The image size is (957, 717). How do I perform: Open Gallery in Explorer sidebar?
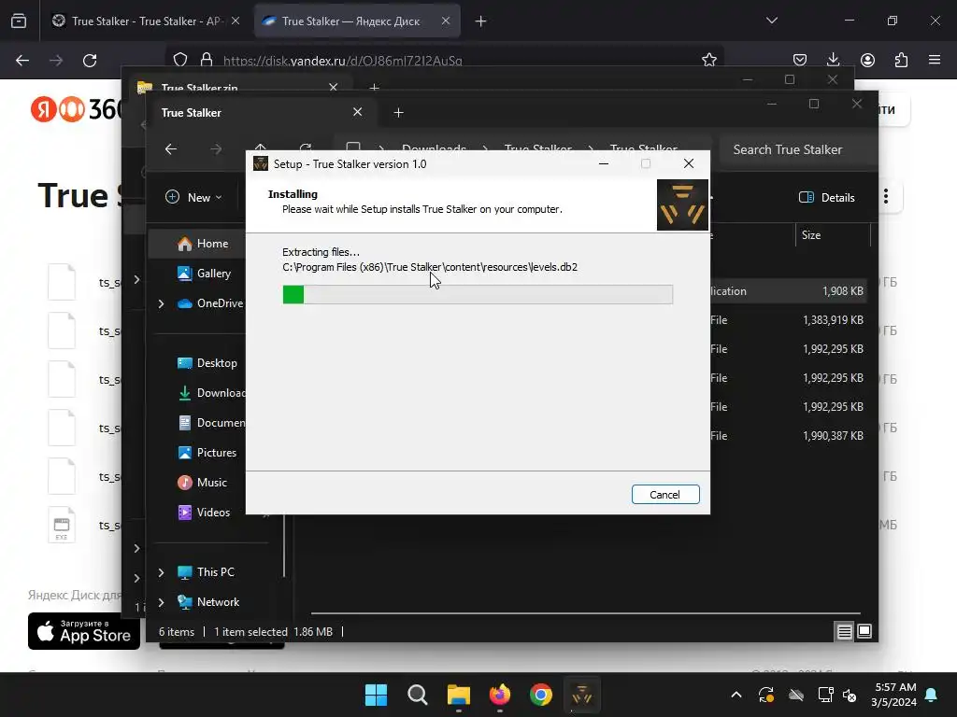[x=204, y=274]
